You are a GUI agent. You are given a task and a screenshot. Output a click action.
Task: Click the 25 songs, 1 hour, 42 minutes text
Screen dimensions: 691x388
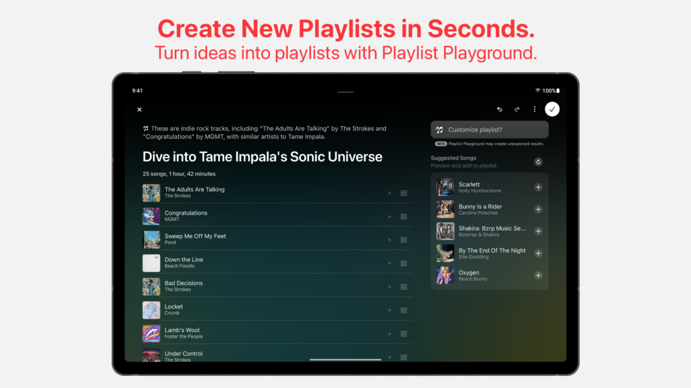tap(179, 174)
